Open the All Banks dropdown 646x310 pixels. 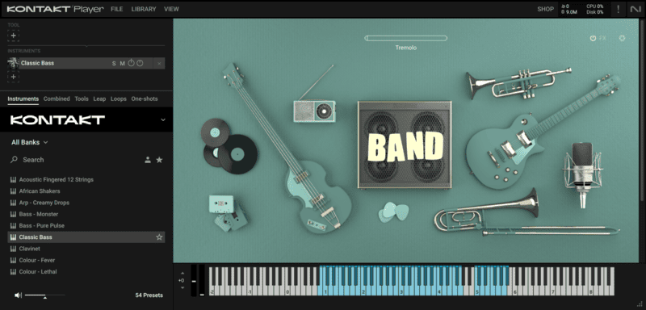click(x=29, y=142)
